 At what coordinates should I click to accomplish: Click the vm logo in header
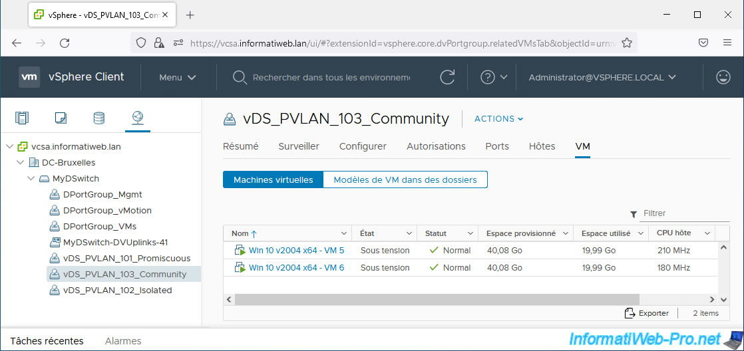click(29, 77)
